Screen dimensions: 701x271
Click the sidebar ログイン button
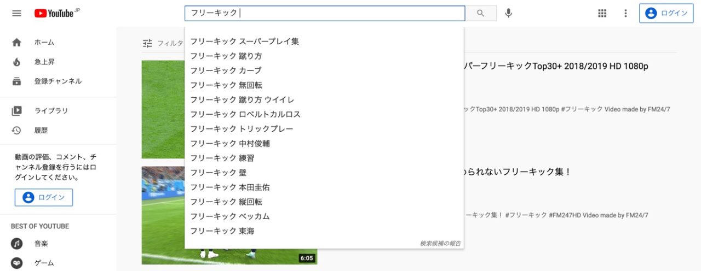tap(44, 197)
